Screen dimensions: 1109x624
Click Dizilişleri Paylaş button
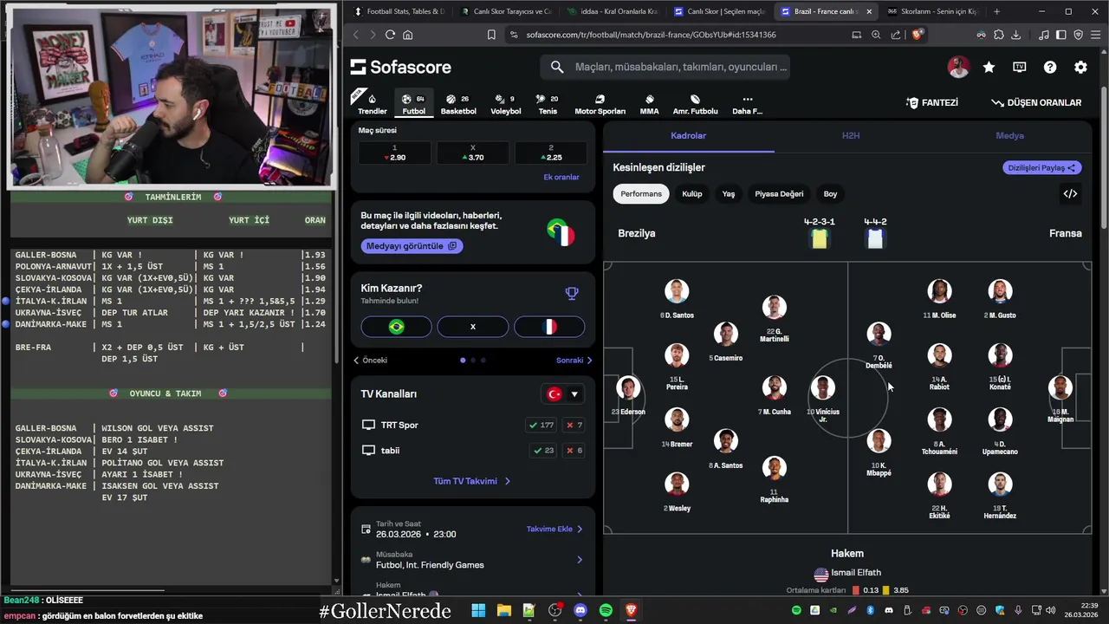click(x=1042, y=168)
